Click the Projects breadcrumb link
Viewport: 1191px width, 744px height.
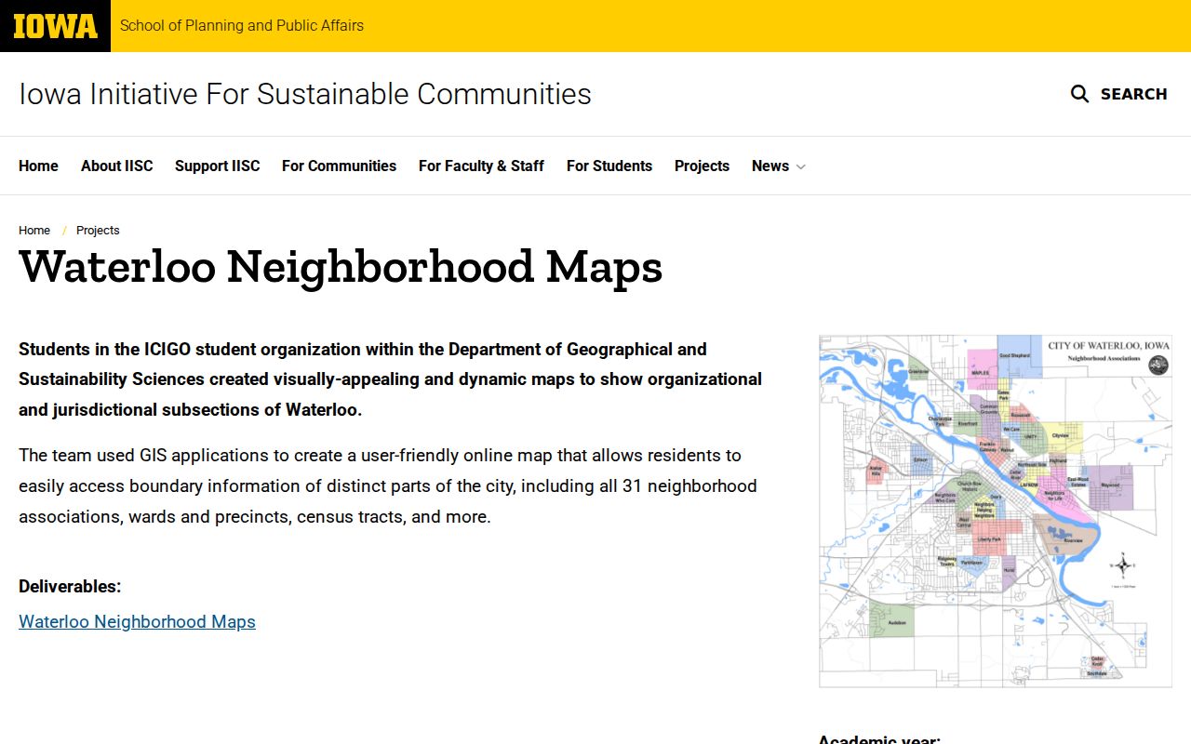click(x=98, y=231)
